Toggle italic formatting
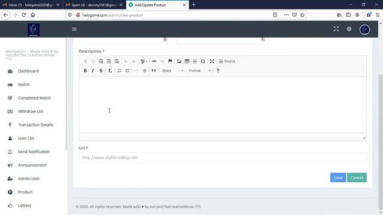383x215 pixels. tap(93, 70)
